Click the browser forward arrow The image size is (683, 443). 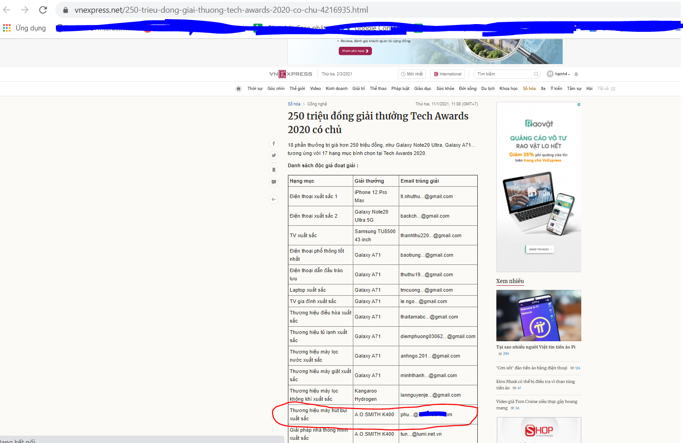click(25, 10)
